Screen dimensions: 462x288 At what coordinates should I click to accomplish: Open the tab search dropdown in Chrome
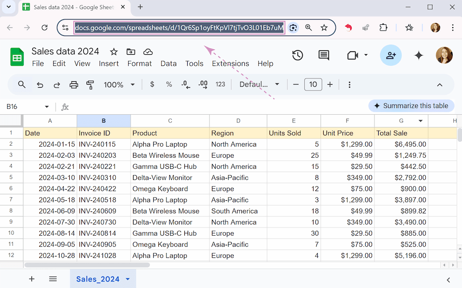[9, 7]
